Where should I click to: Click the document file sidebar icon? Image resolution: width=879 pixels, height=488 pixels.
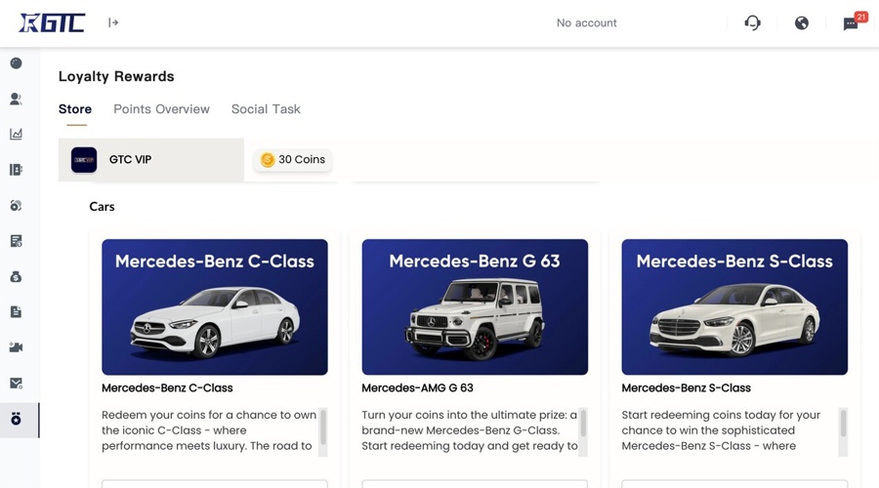[x=16, y=312]
